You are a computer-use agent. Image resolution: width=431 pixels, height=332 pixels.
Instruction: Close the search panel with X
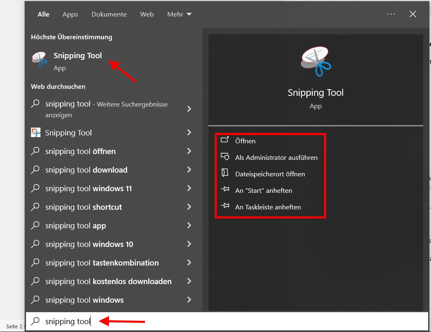(x=412, y=14)
